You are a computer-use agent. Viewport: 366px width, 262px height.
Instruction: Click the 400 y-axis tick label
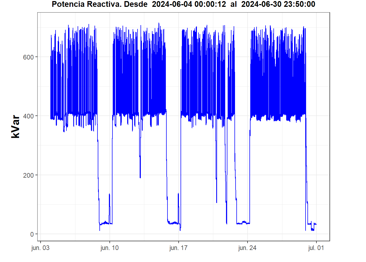[28, 116]
